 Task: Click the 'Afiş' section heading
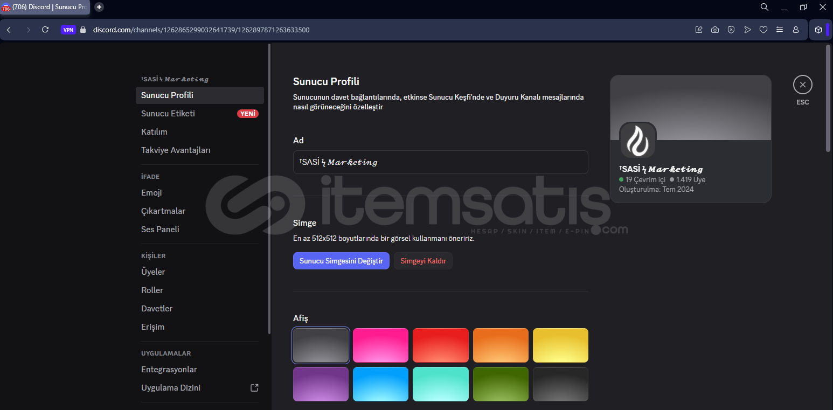(301, 318)
